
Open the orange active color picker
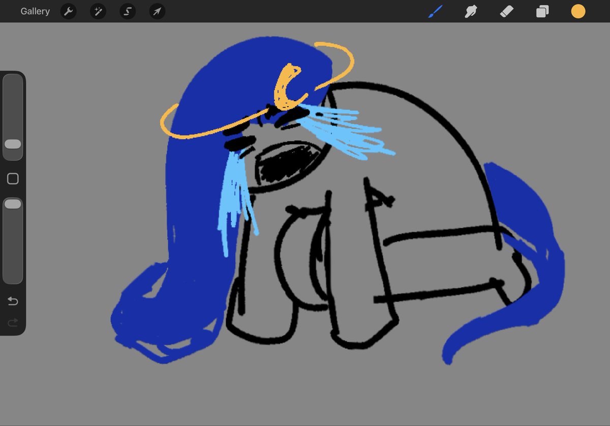[x=578, y=11]
